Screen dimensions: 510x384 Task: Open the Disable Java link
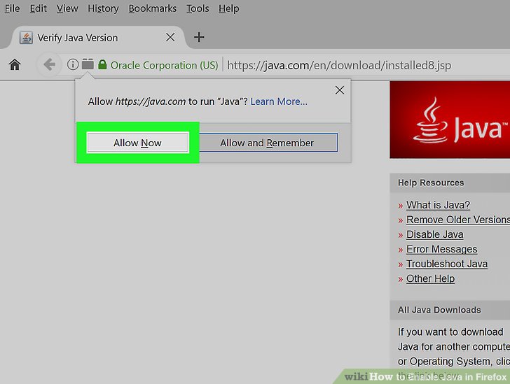pyautogui.click(x=435, y=234)
